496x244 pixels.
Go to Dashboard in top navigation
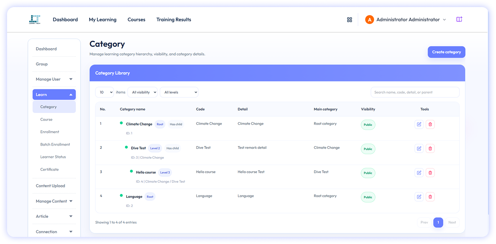click(65, 20)
